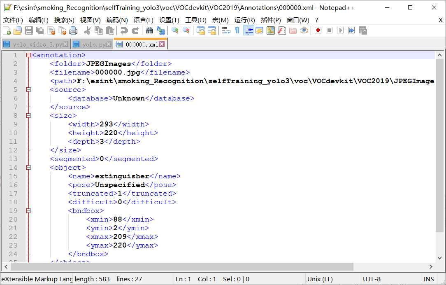Click the Redo arrow icon
Screen dimensions: 446x285
135,30
